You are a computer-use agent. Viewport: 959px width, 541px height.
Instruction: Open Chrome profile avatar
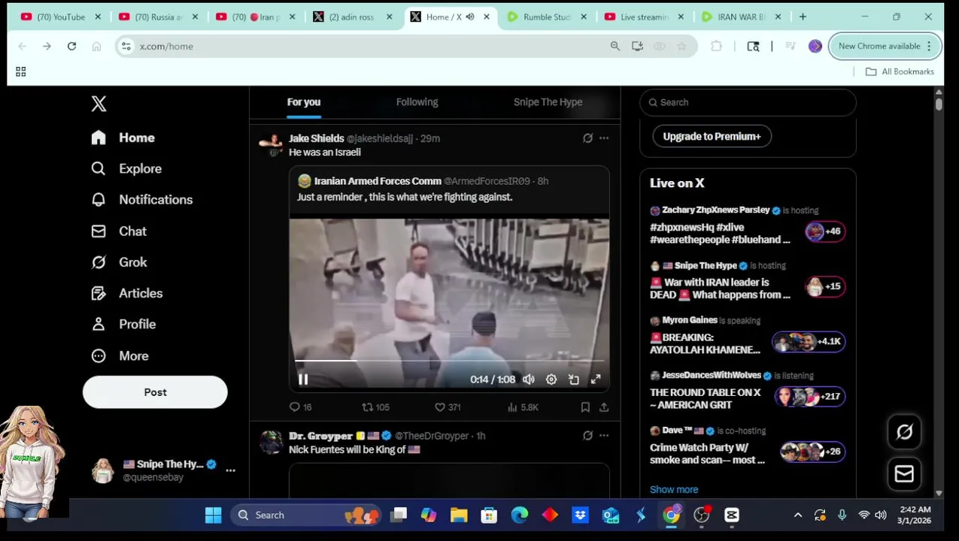[815, 47]
